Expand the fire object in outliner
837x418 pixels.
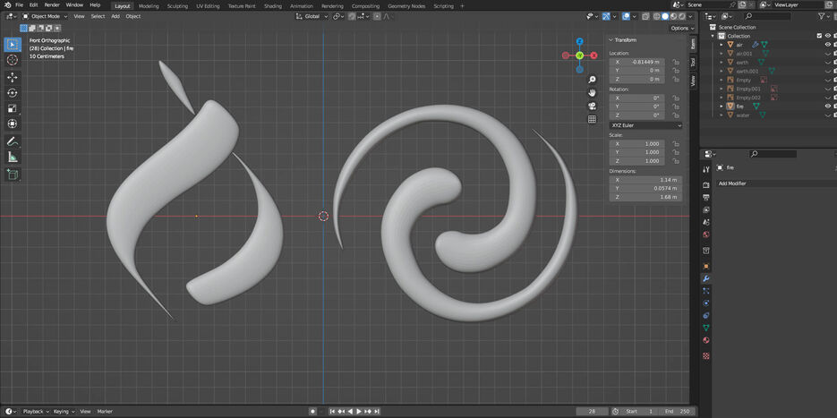coord(722,107)
